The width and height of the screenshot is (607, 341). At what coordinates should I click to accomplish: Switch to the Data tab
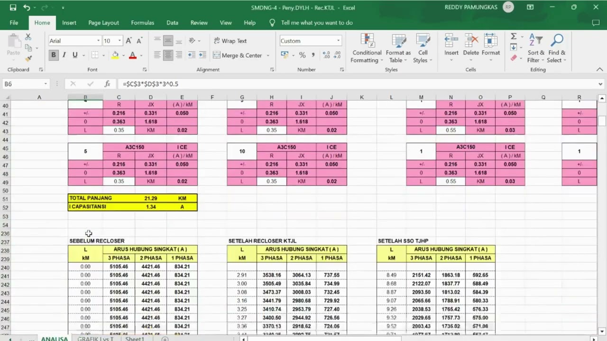coord(172,23)
